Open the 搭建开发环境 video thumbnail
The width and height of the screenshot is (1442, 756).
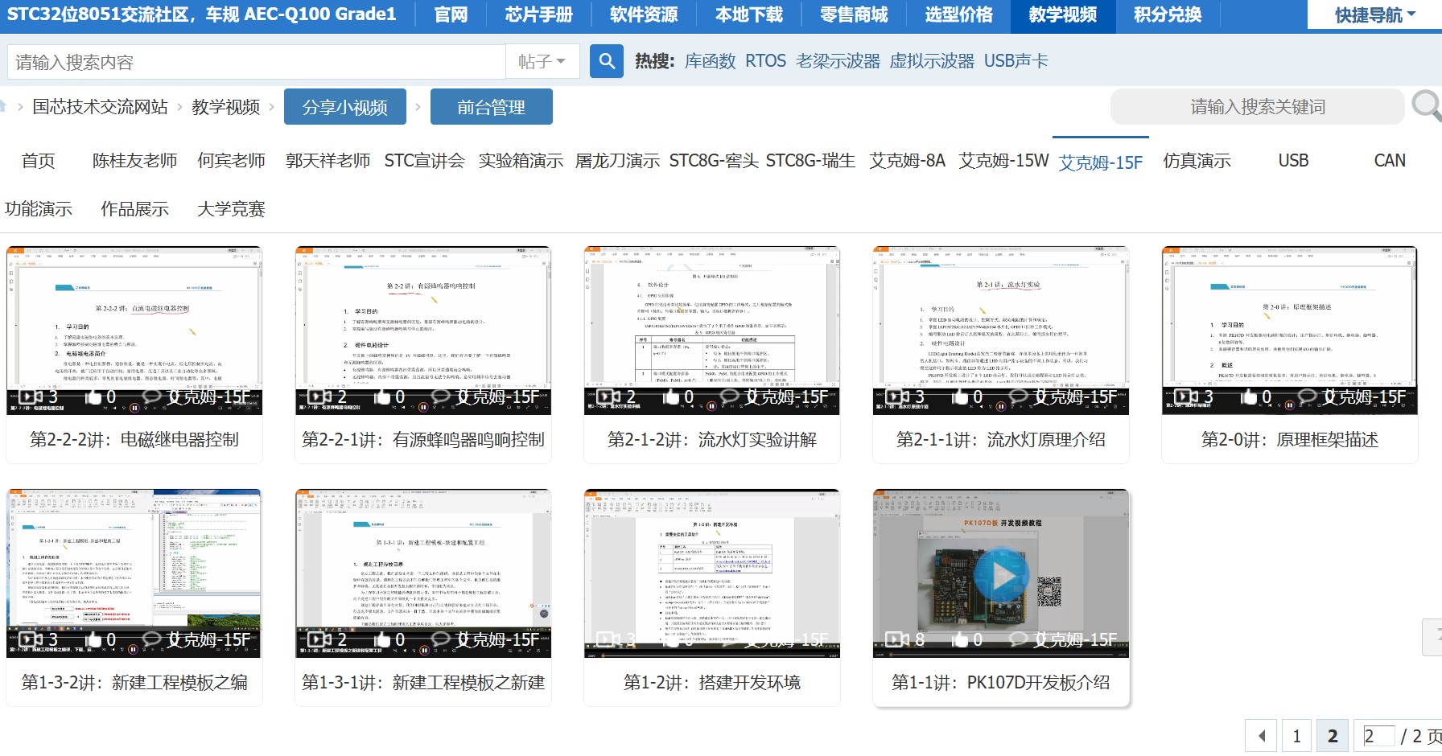[x=711, y=573]
